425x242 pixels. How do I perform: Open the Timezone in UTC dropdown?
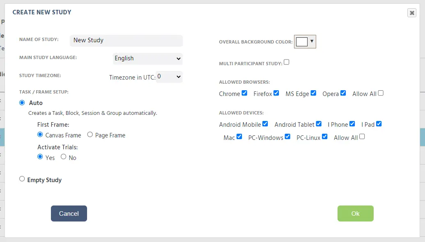[169, 77]
